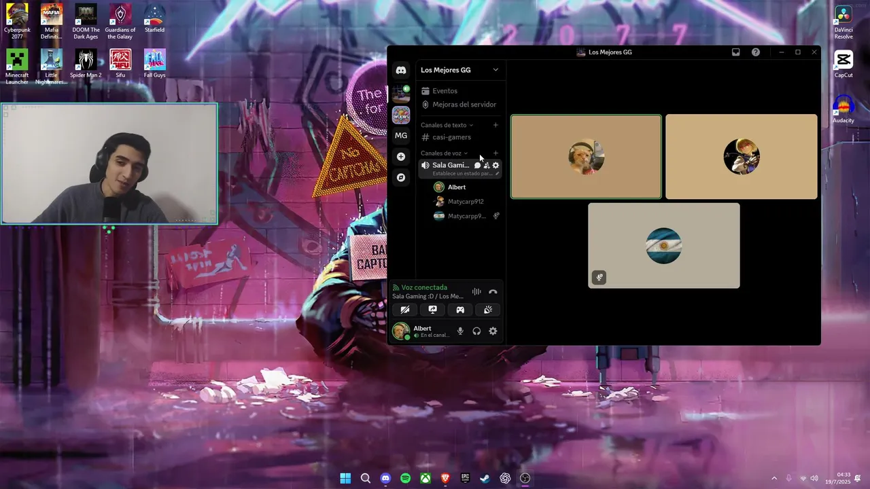
Task: Share your screen button
Action: pos(433,310)
